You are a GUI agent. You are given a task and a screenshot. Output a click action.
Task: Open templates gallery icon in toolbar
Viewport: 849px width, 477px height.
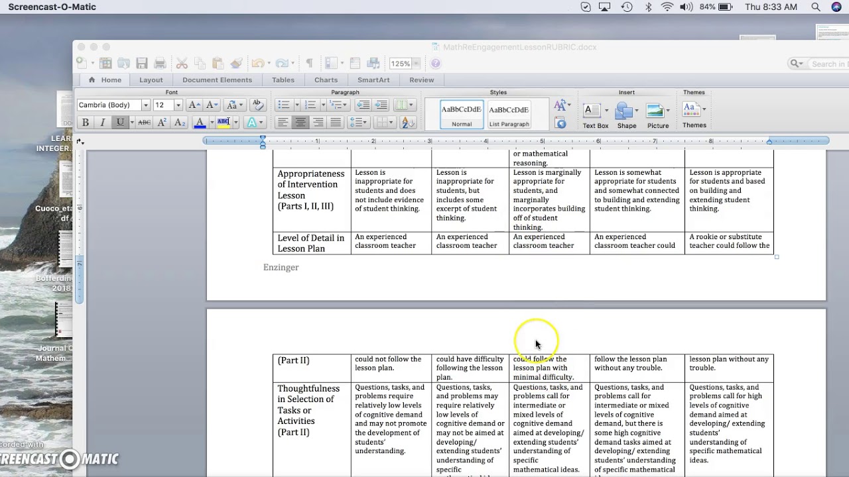(x=105, y=64)
